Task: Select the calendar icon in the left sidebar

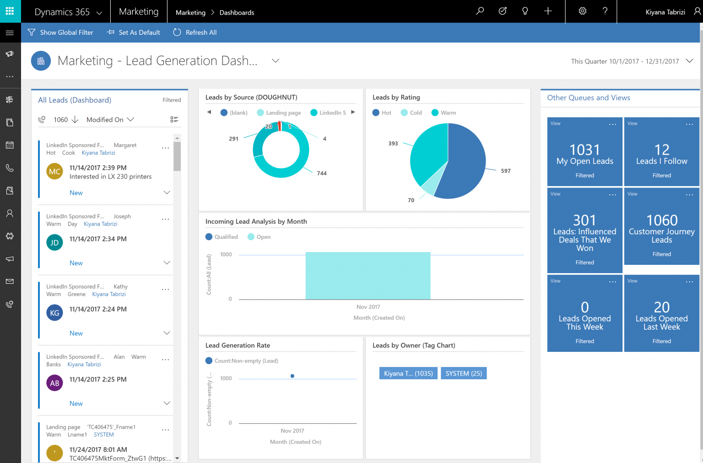Action: [x=10, y=145]
